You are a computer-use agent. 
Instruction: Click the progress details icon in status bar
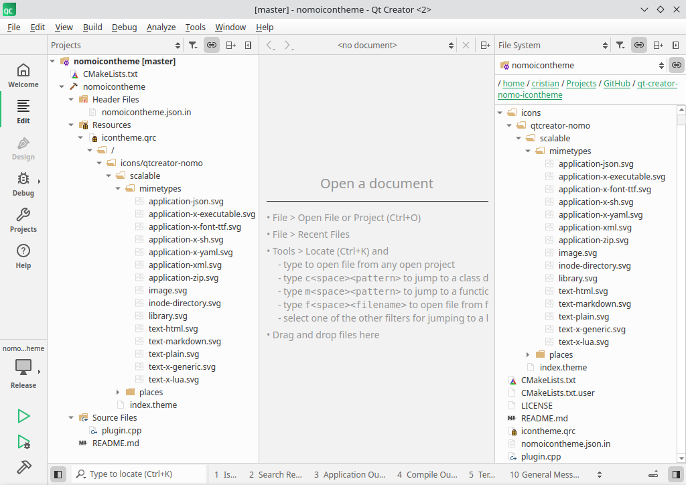[x=653, y=474]
